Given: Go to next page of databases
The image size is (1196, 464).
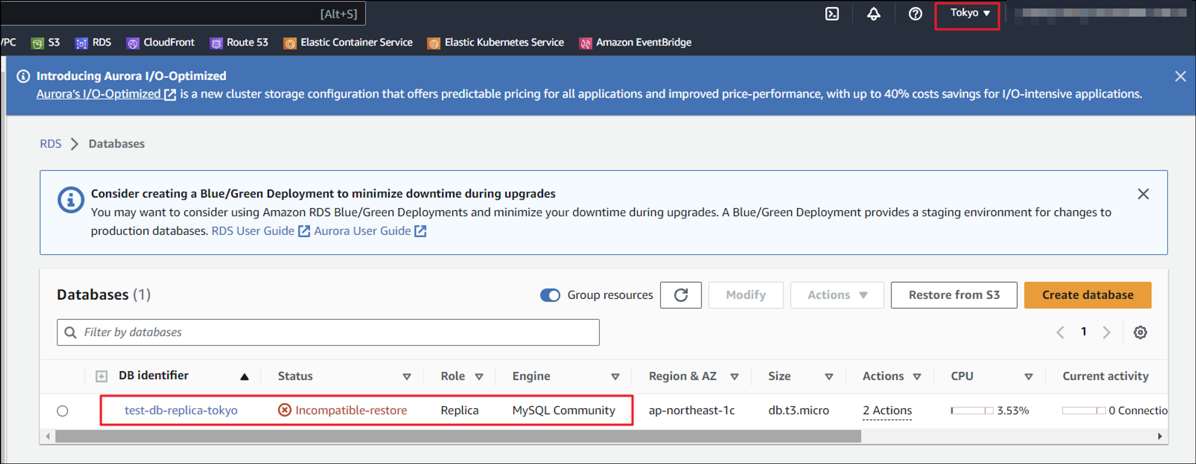Looking at the screenshot, I should click(x=1106, y=332).
